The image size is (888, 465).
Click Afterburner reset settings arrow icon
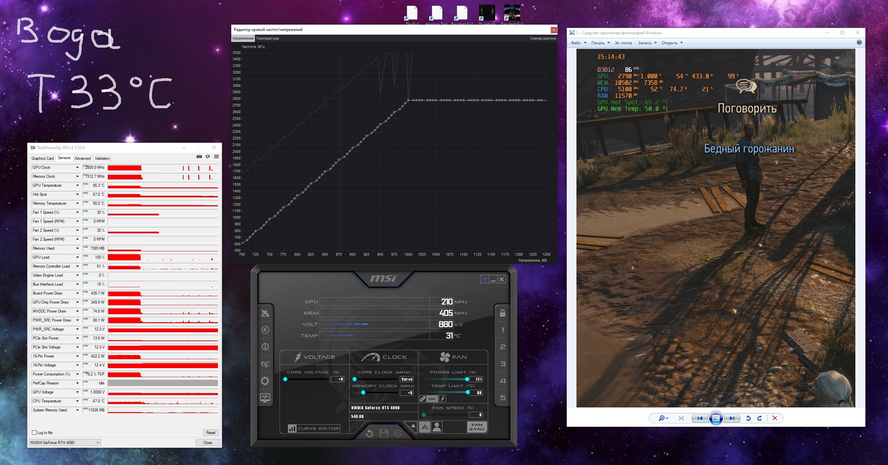369,433
